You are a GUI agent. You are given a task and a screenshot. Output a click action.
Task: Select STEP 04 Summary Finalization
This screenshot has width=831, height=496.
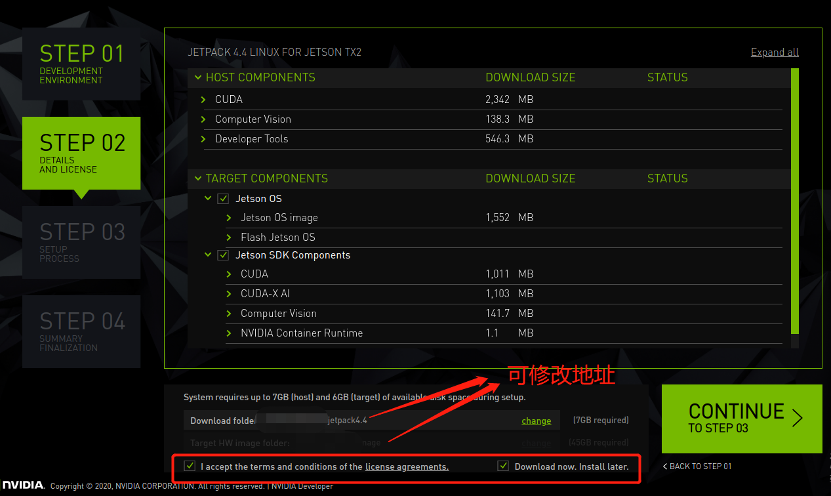pyautogui.click(x=81, y=331)
